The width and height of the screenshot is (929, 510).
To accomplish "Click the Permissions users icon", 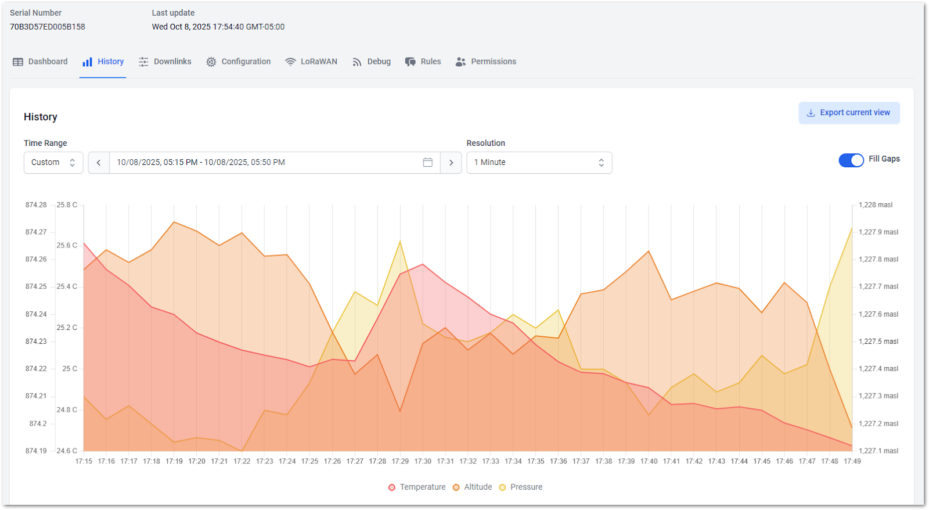I will (460, 62).
